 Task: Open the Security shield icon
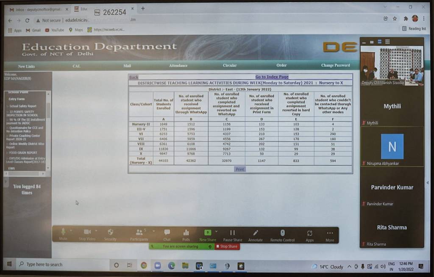(110, 233)
